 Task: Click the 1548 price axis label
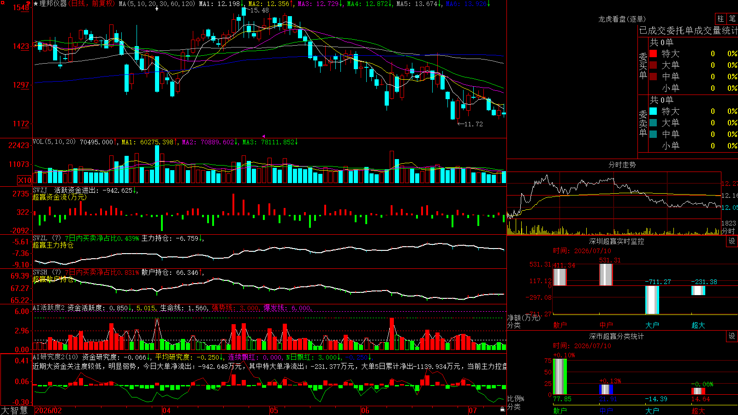click(x=21, y=7)
